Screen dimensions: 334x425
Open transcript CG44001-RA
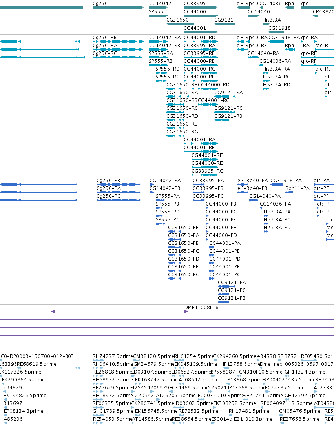click(x=199, y=140)
